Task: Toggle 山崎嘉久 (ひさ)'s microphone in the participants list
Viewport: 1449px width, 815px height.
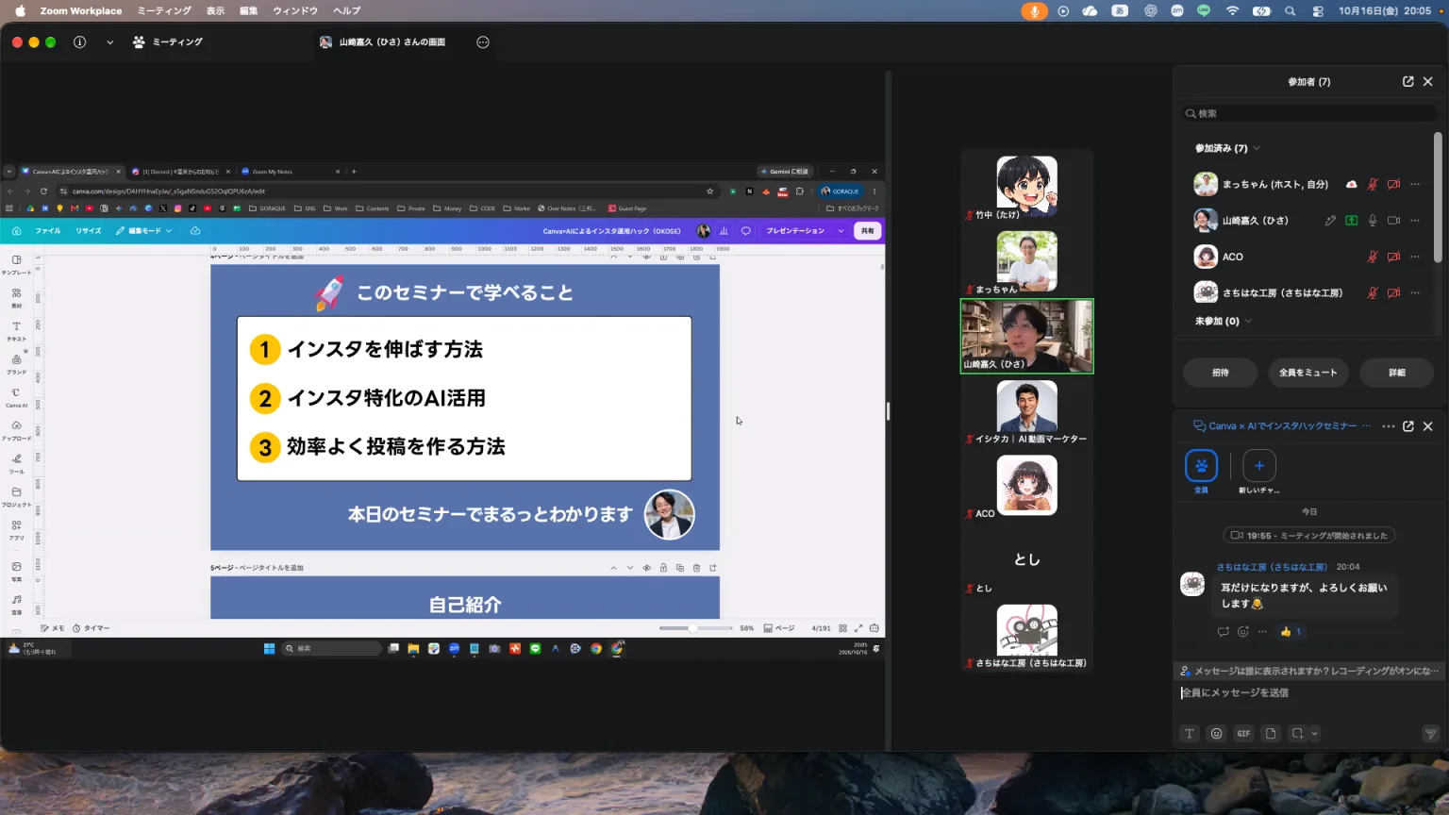Action: pos(1373,220)
